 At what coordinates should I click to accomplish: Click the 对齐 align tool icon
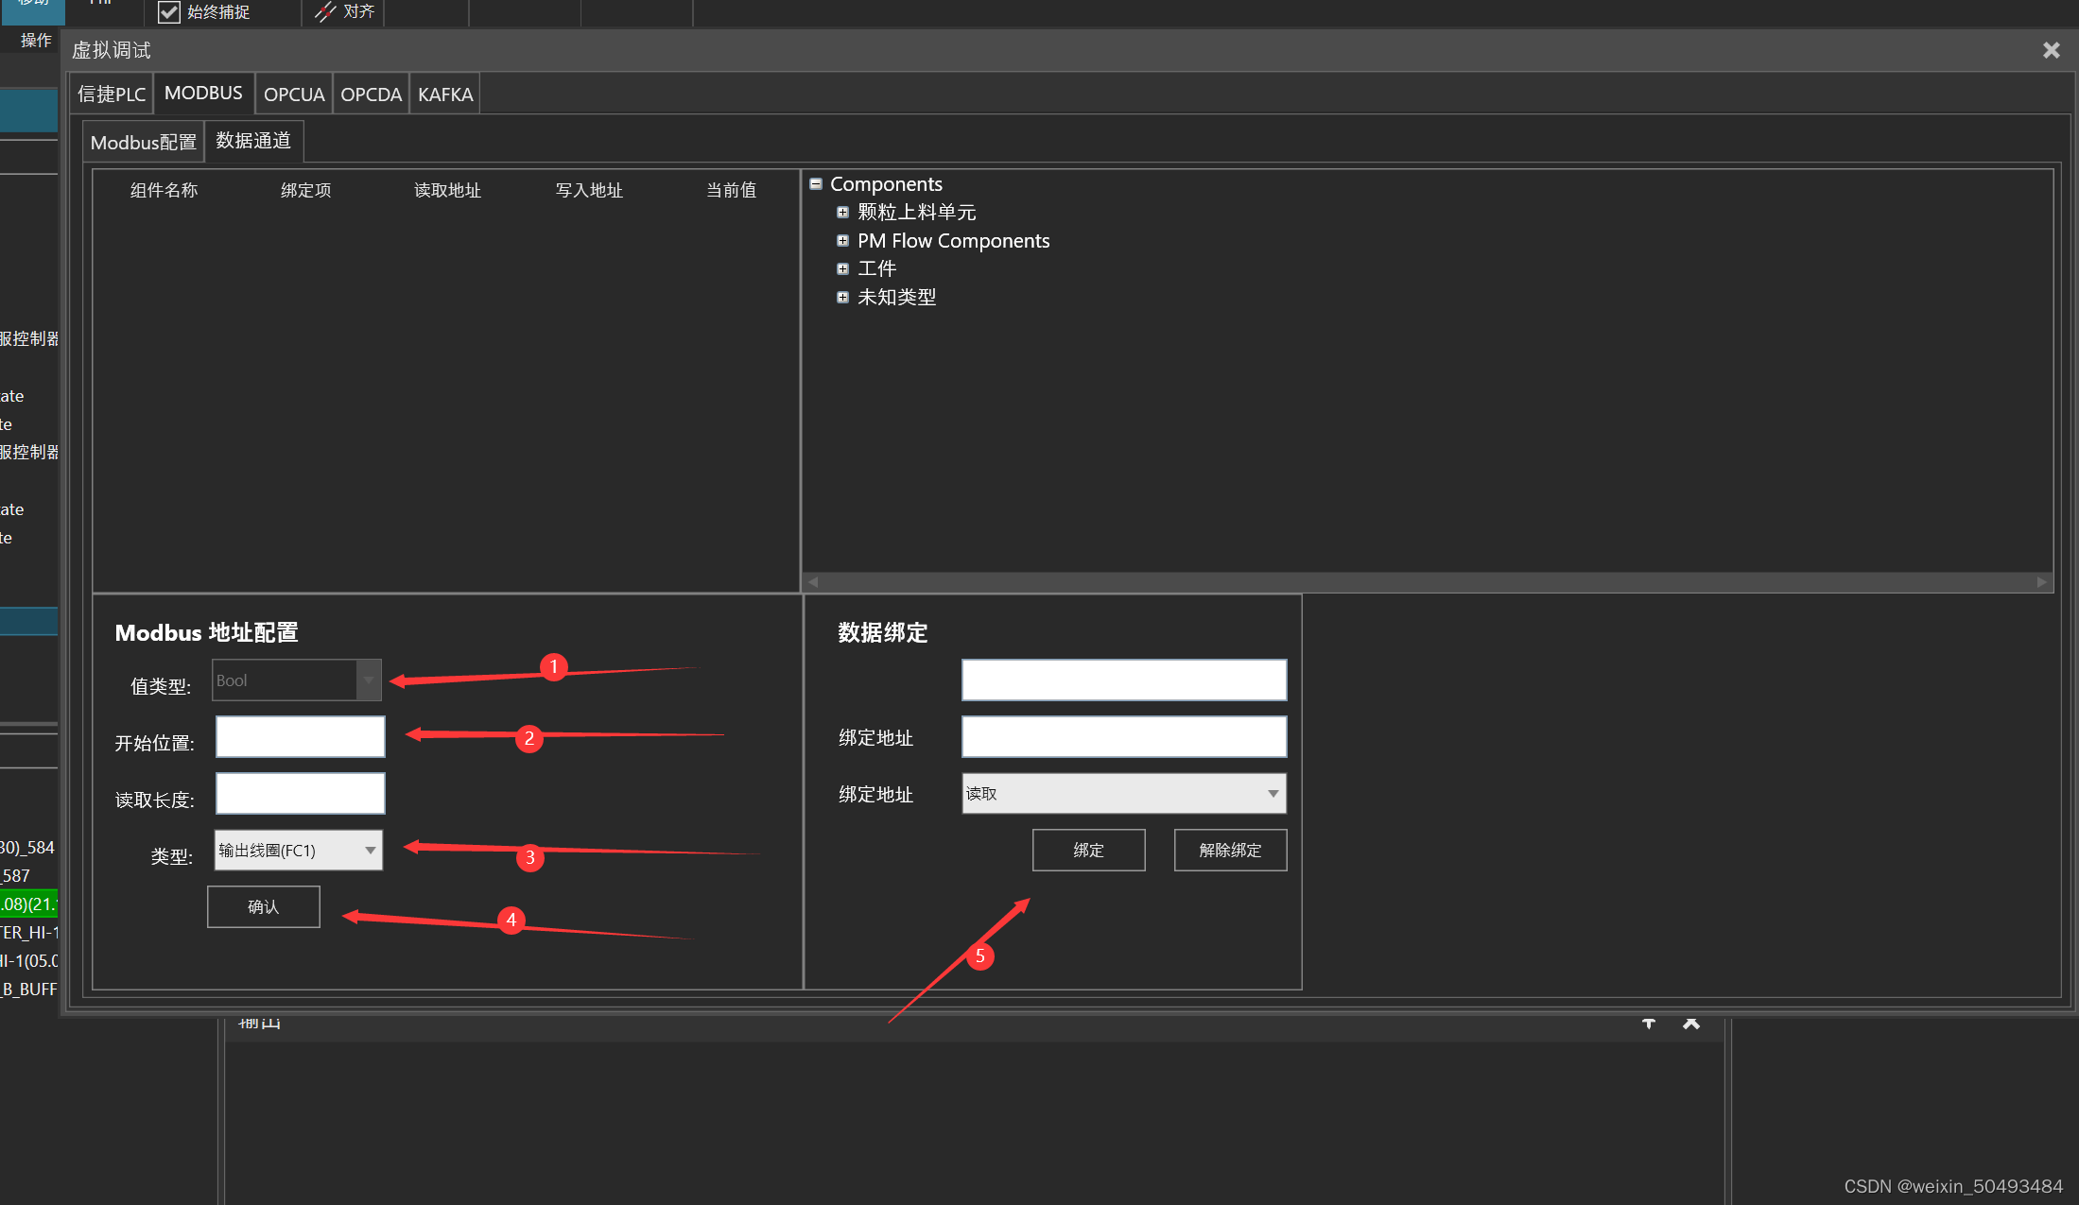(x=325, y=12)
